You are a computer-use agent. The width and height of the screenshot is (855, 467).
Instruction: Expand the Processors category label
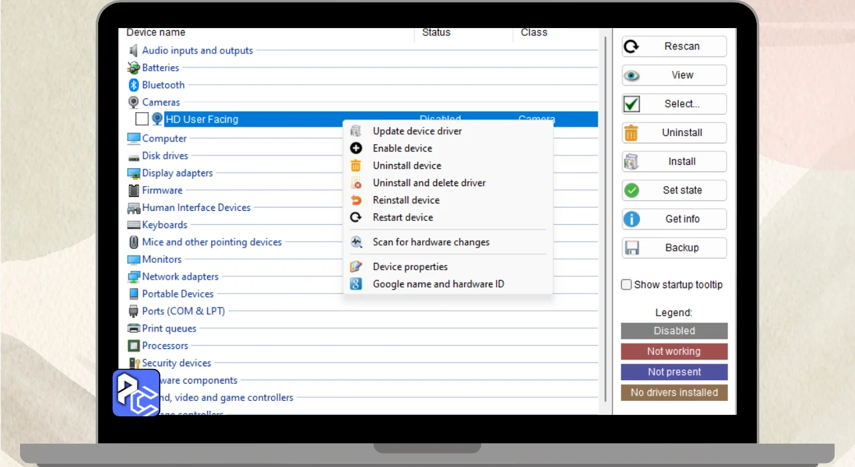click(165, 346)
